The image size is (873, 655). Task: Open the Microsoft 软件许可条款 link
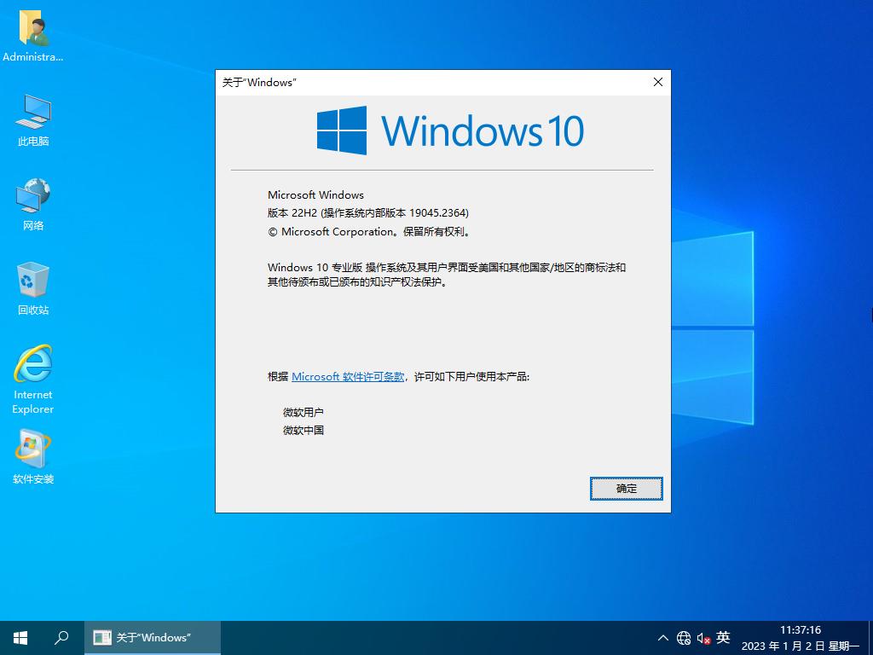(348, 376)
